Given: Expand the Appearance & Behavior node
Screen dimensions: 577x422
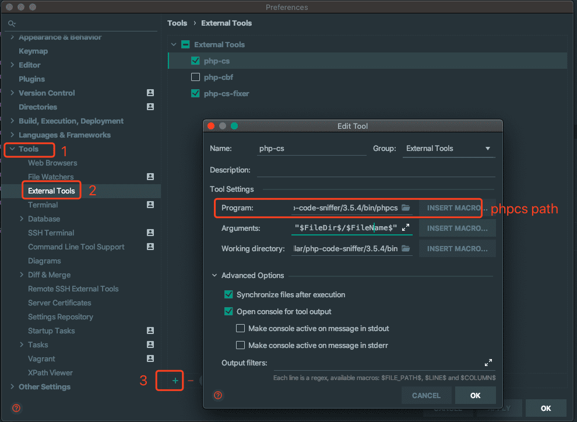Looking at the screenshot, I should coord(12,37).
